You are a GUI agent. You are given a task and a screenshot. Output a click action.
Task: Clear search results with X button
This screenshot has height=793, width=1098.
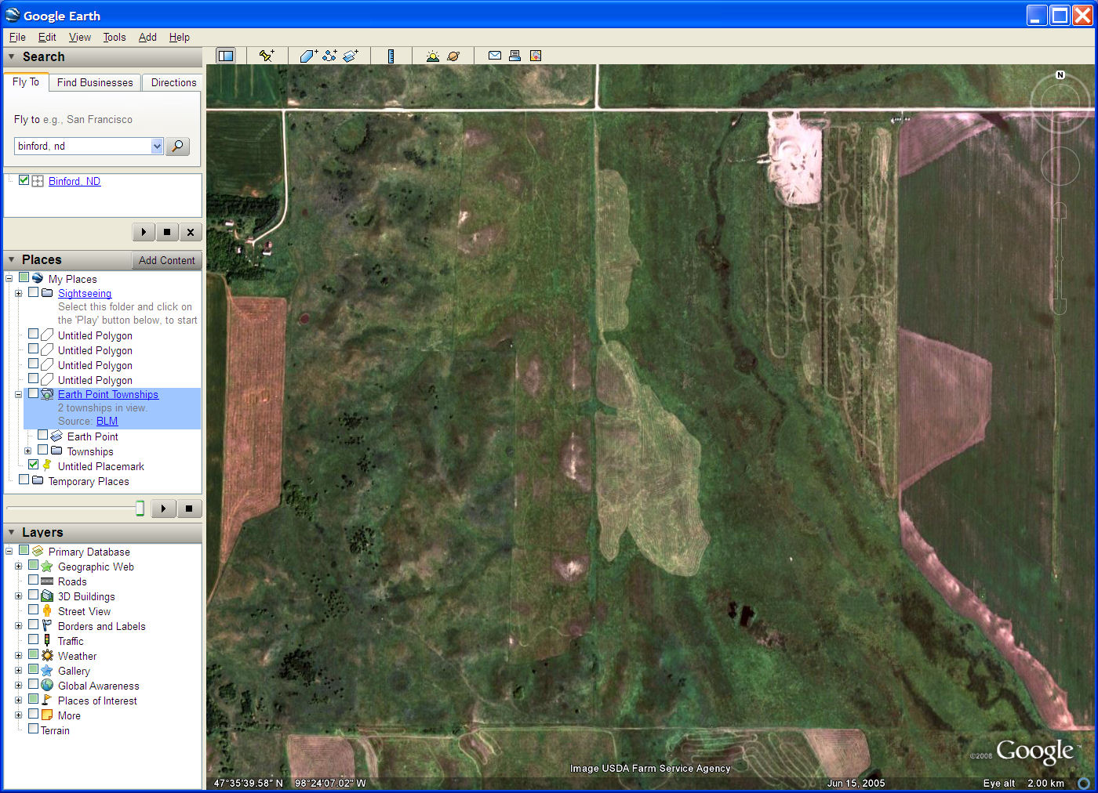pos(191,232)
